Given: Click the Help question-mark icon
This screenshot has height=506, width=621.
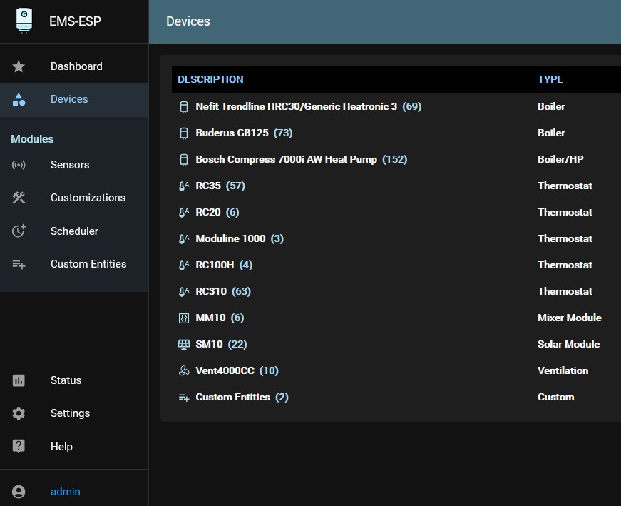Looking at the screenshot, I should tap(19, 446).
